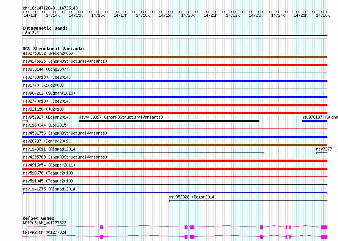
Task: Click the last magenta exon of NPIPA3
Action: [x=324, y=227]
